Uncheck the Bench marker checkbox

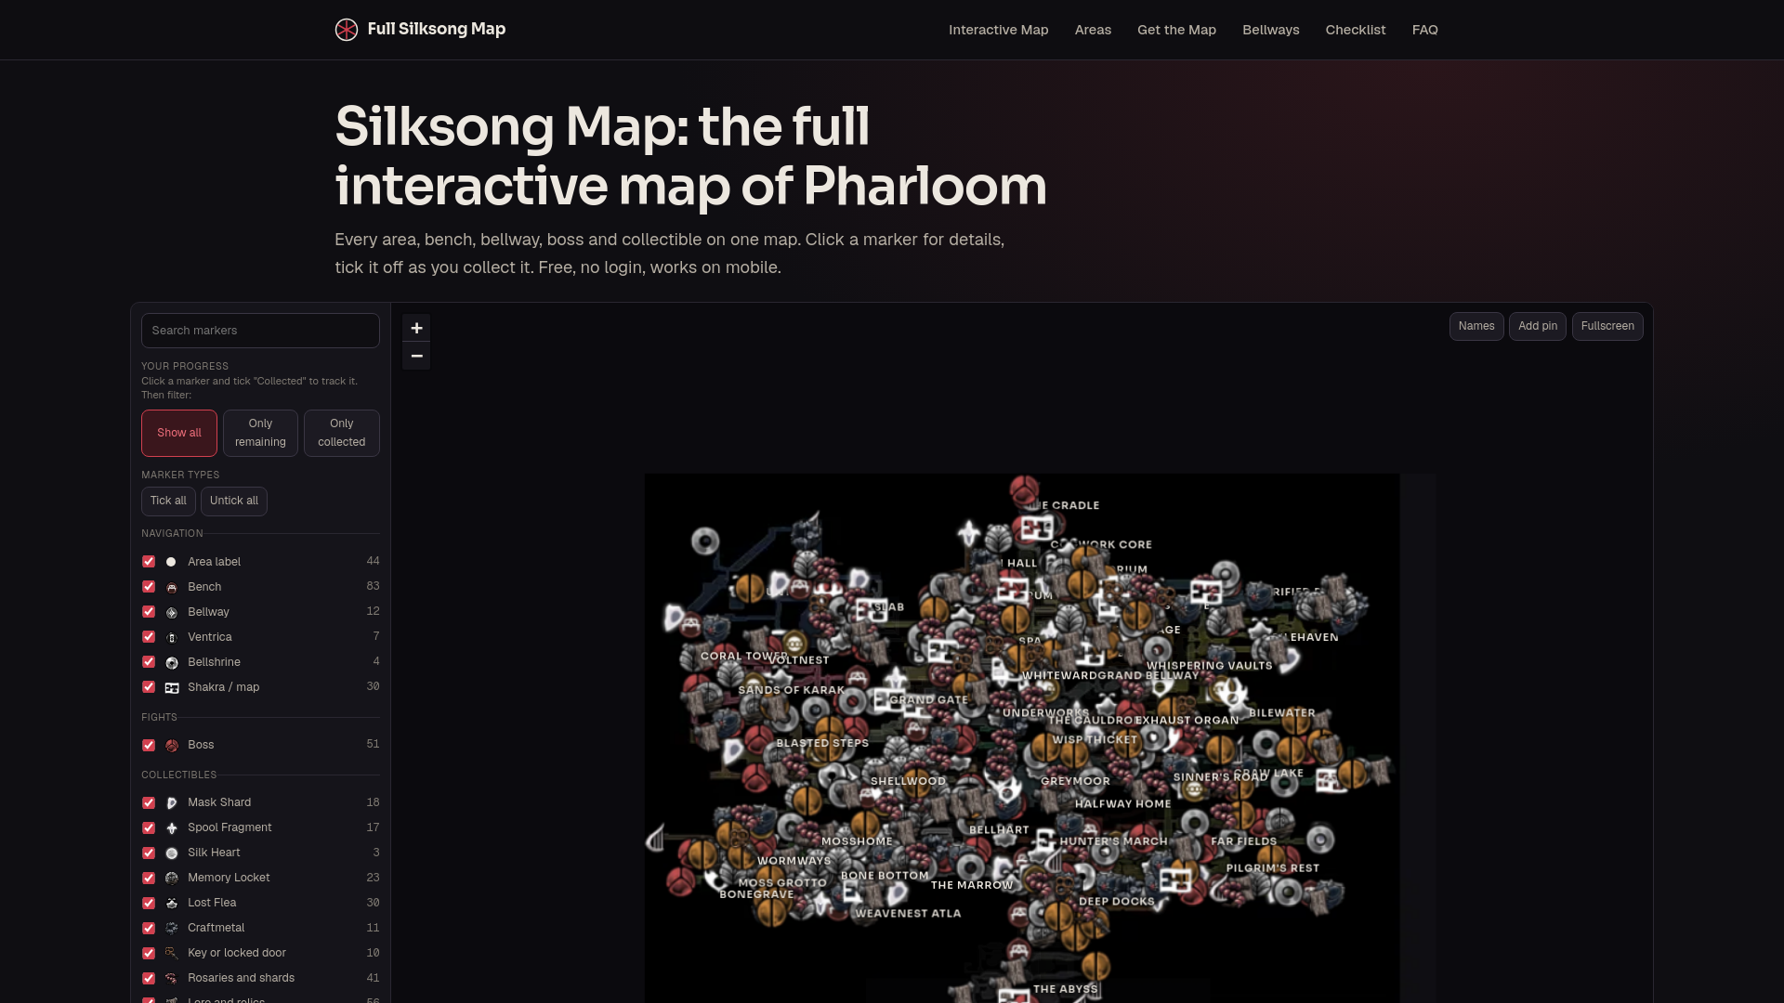coord(149,587)
